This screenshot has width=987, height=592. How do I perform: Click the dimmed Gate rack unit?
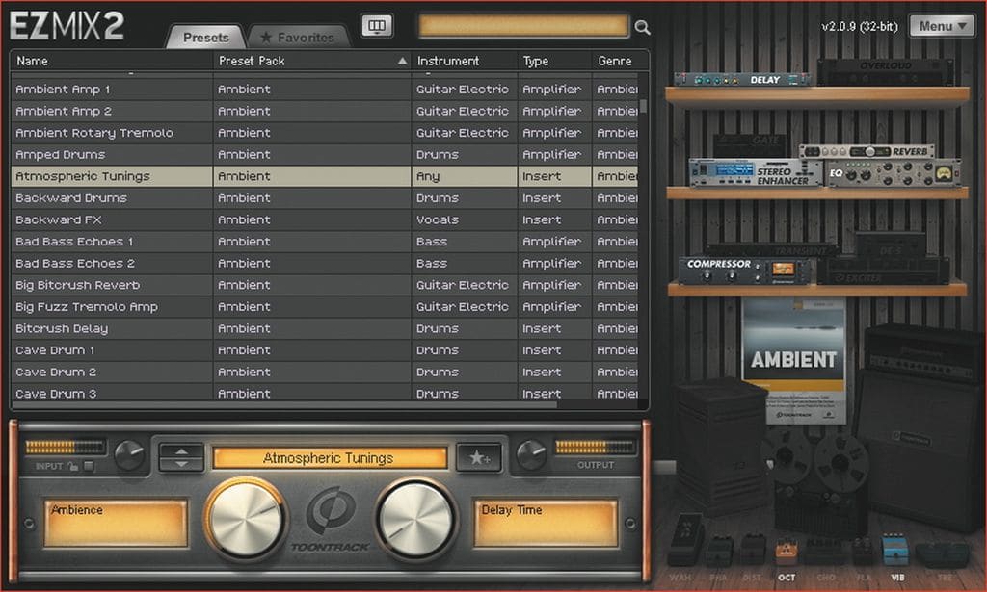pos(754,145)
